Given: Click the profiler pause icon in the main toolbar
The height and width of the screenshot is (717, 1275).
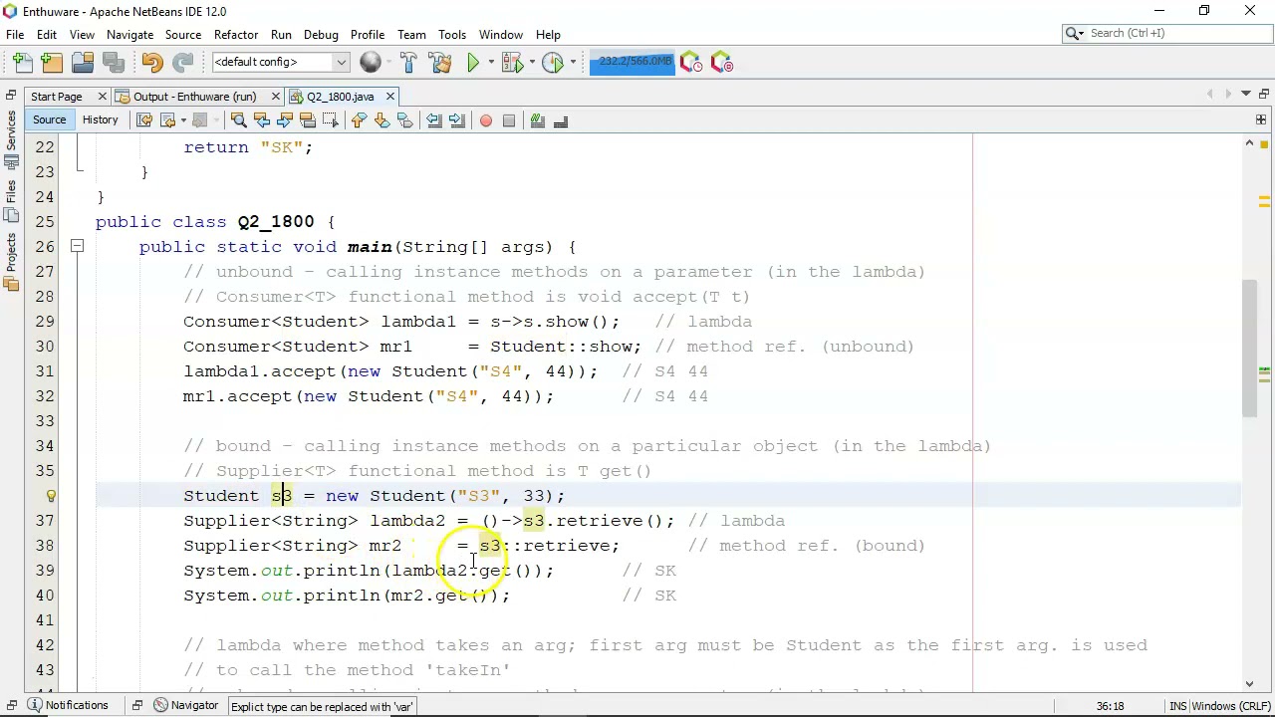Looking at the screenshot, I should click(721, 62).
